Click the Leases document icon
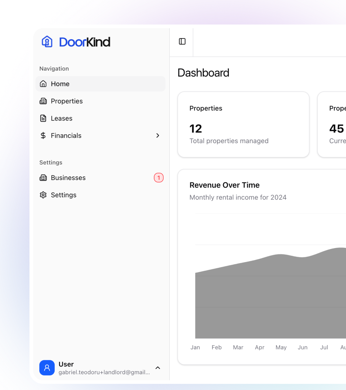Image resolution: width=346 pixels, height=390 pixels. [x=43, y=118]
